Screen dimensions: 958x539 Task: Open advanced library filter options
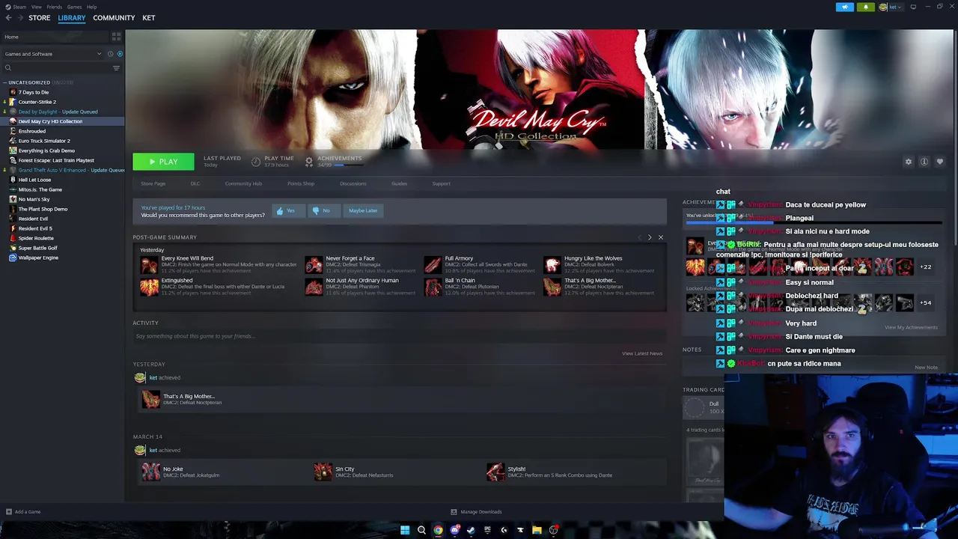(x=116, y=68)
